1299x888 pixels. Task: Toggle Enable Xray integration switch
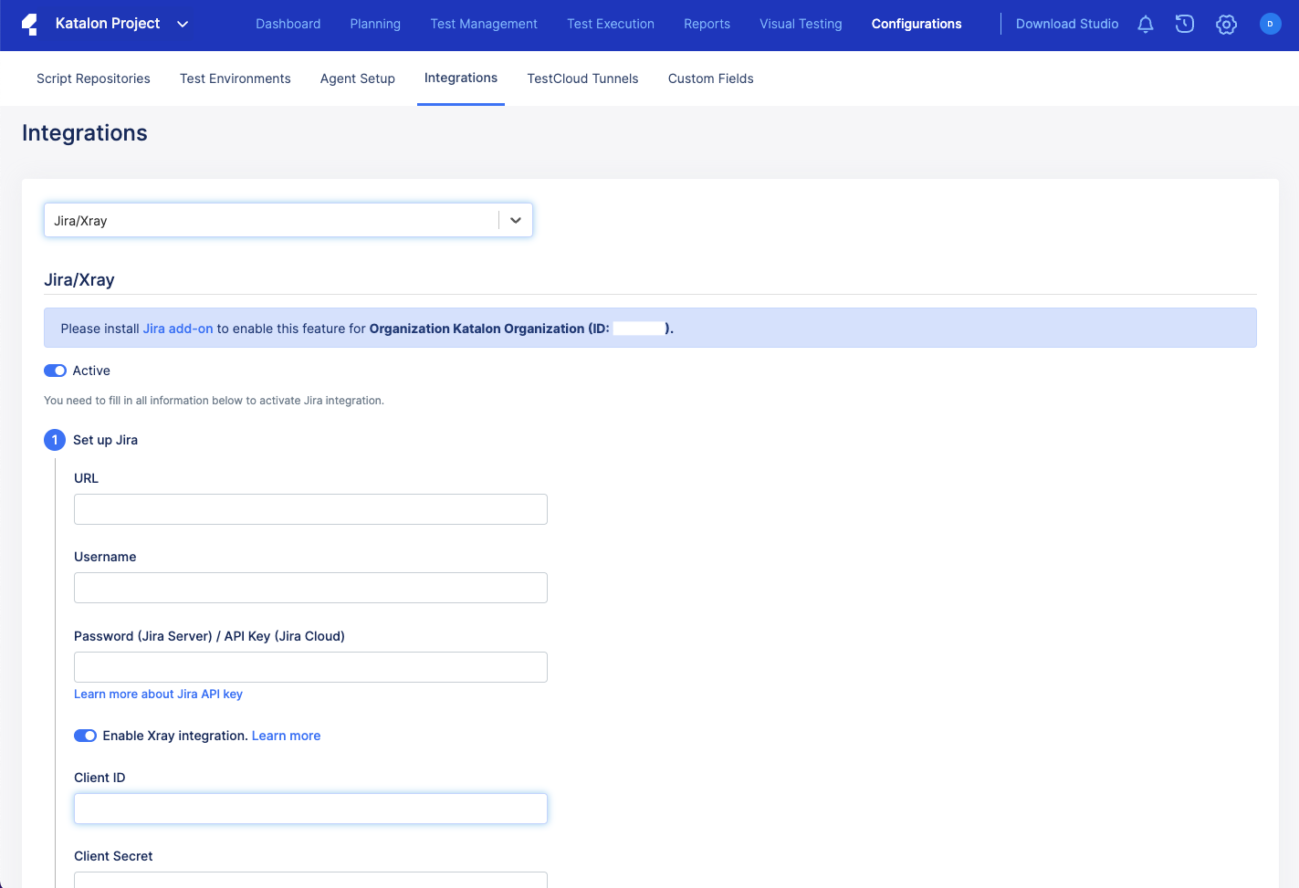(85, 736)
